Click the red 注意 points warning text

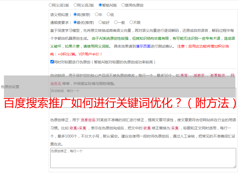[139, 50]
